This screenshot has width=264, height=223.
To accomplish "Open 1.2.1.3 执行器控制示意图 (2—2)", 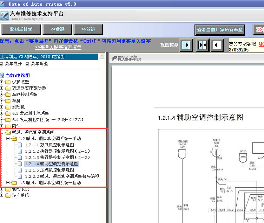I will point(58,158).
